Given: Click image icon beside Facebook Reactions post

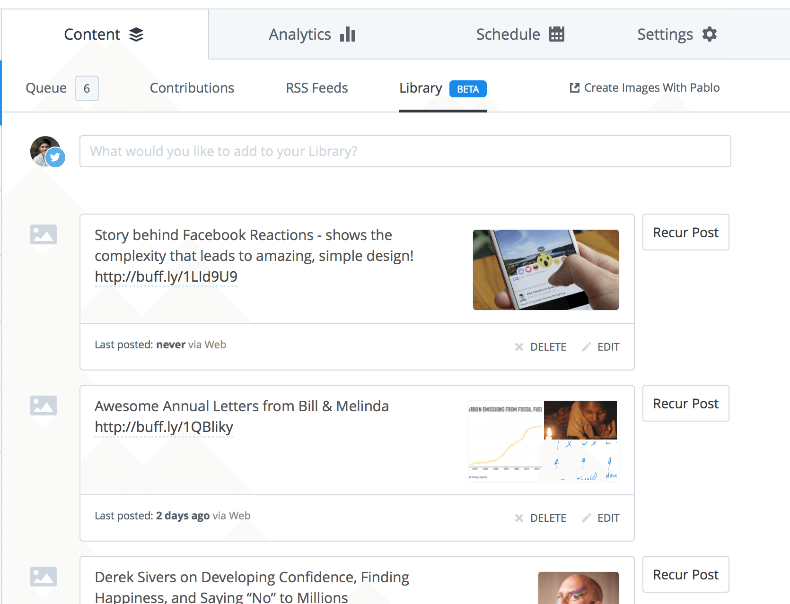Looking at the screenshot, I should (x=44, y=234).
